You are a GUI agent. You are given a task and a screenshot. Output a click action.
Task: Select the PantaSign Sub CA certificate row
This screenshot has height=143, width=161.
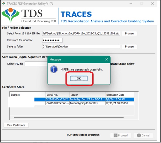[84, 99]
